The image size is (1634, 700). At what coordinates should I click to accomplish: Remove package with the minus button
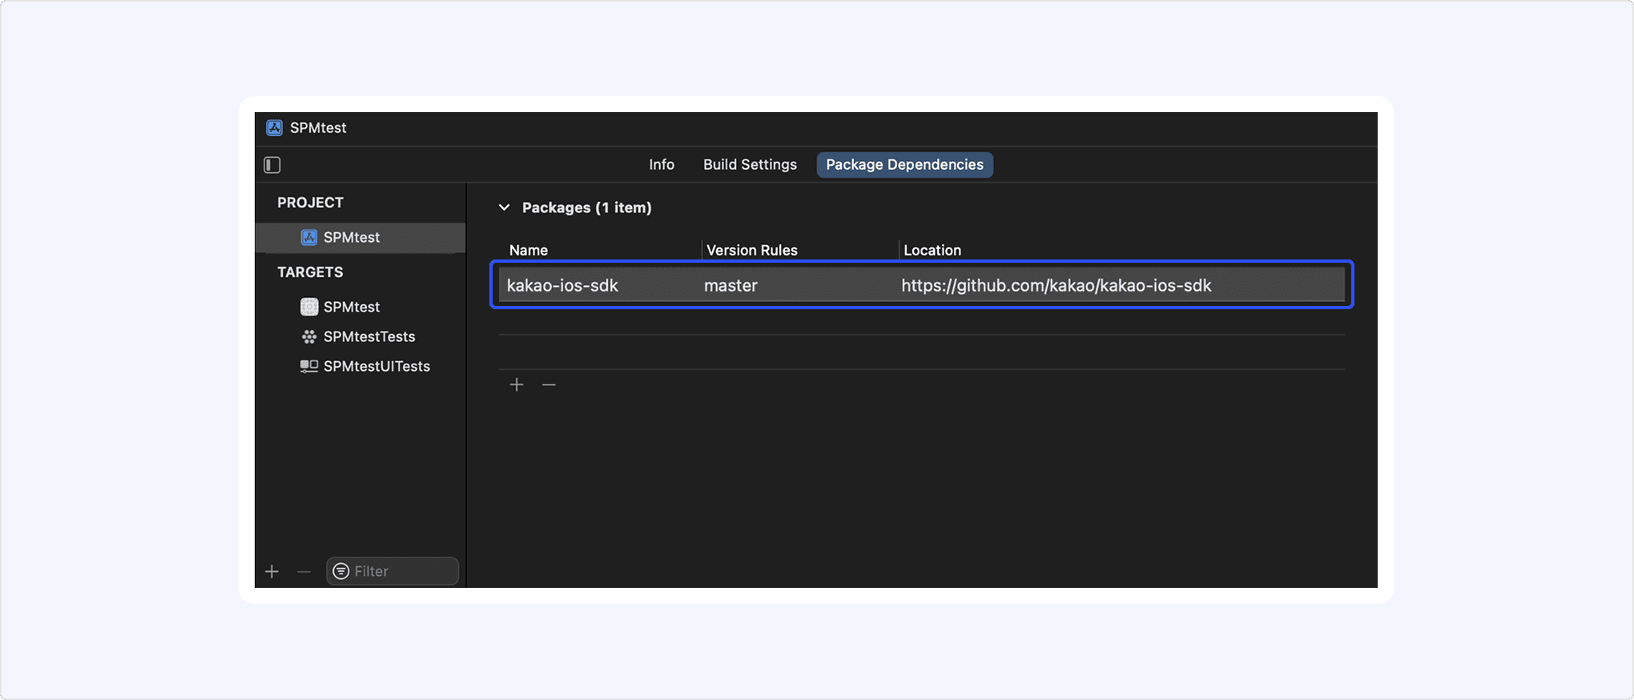(x=549, y=385)
